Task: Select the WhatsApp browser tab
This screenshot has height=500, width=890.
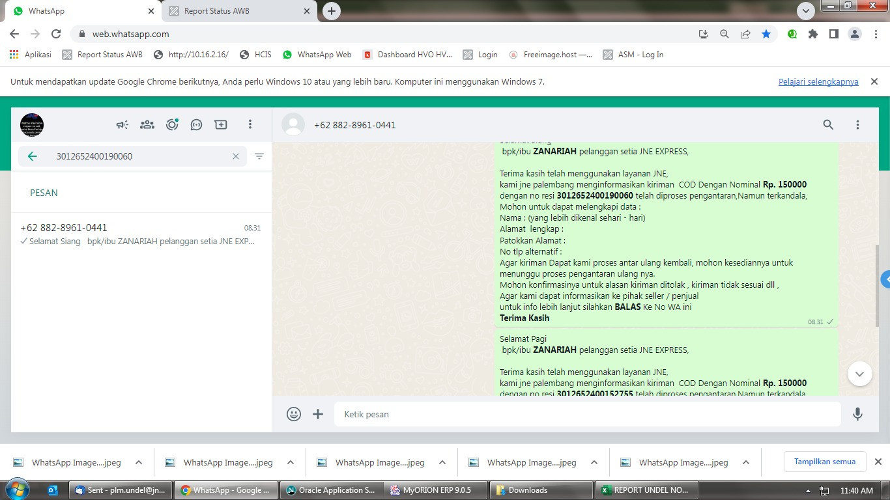Action: coord(83,11)
